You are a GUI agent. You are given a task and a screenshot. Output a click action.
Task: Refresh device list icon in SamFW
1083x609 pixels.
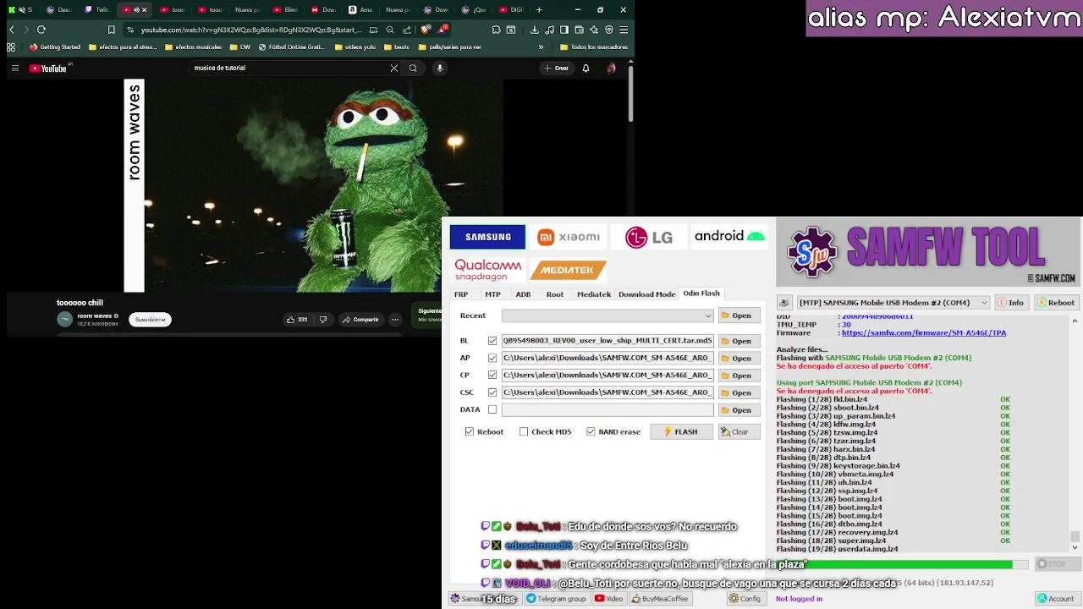784,302
